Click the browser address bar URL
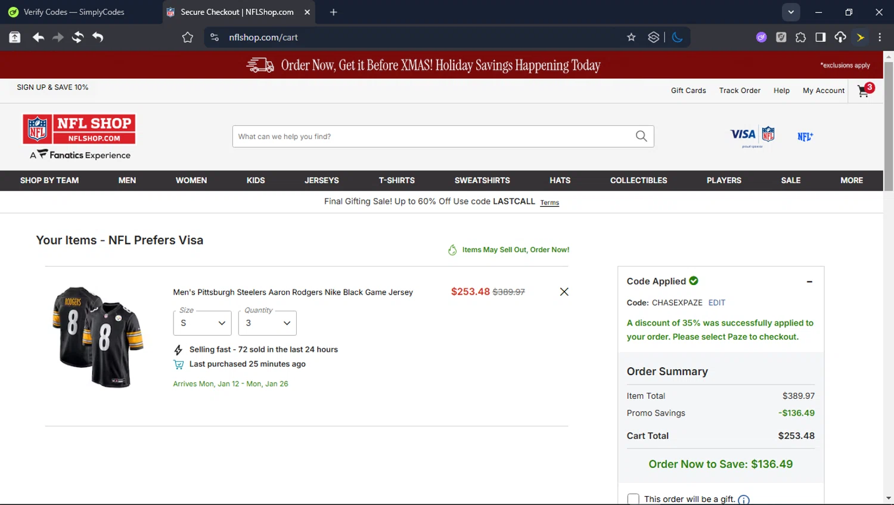This screenshot has width=894, height=505. tap(263, 37)
